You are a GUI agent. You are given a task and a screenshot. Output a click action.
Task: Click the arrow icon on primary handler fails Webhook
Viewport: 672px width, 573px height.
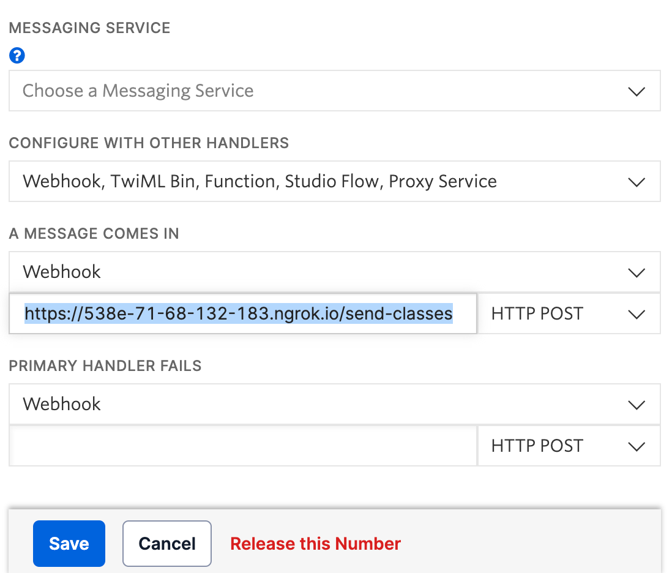(637, 405)
